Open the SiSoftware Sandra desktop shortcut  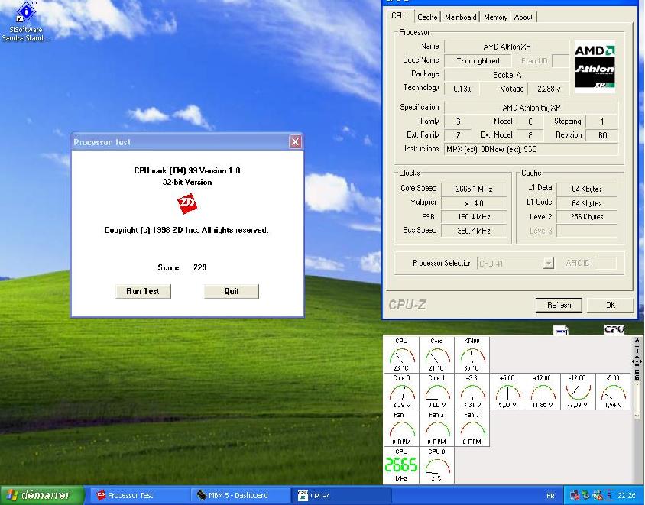point(26,21)
